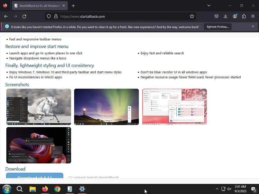Viewport: 259px width, 194px height.
Task: Click the Firefox logo in title bar
Action: point(5,6)
